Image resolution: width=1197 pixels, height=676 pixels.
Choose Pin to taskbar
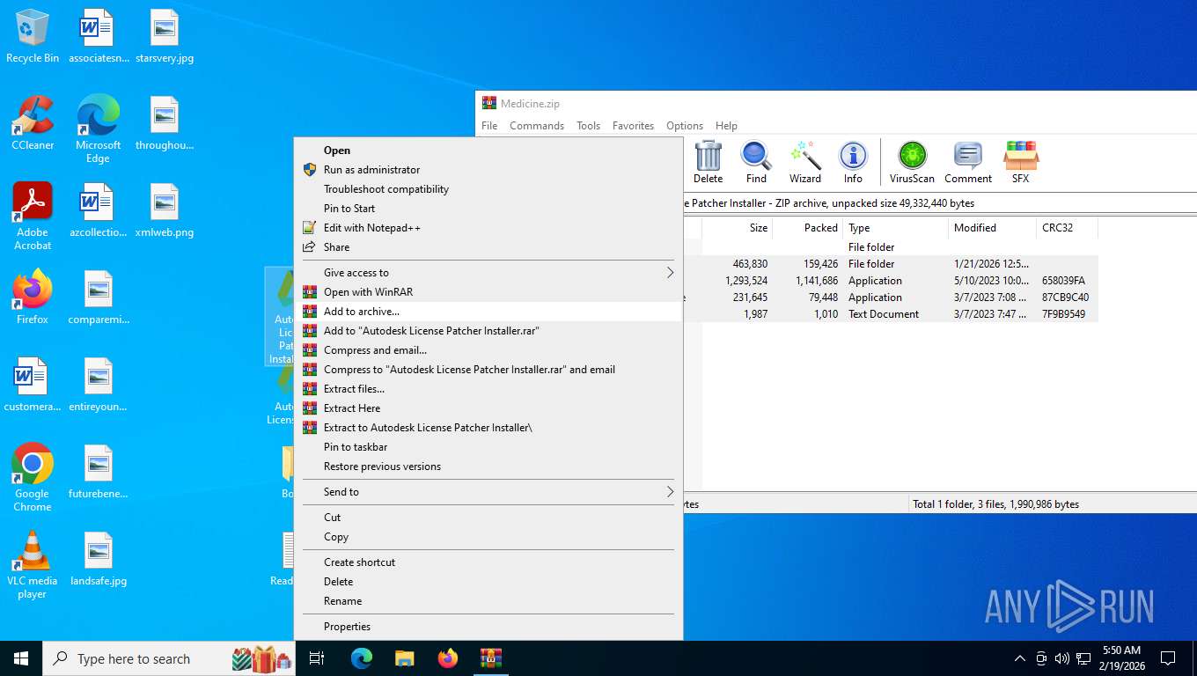coord(488,447)
